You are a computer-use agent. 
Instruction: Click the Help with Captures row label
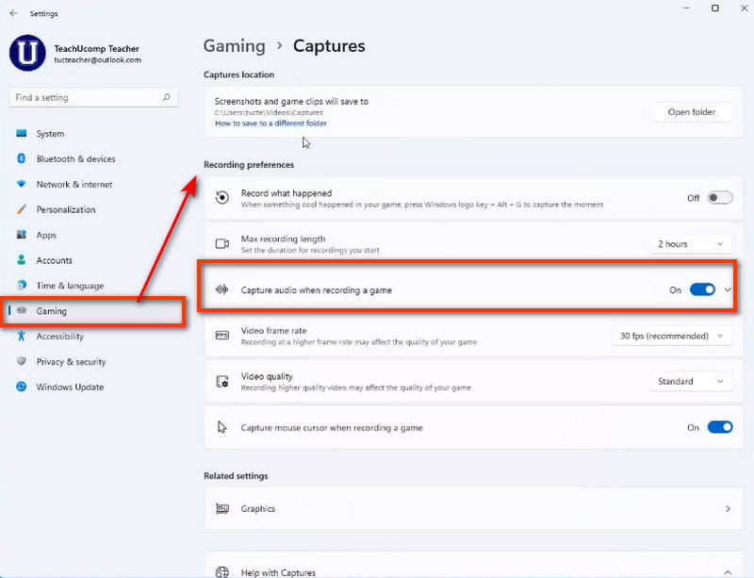point(278,572)
